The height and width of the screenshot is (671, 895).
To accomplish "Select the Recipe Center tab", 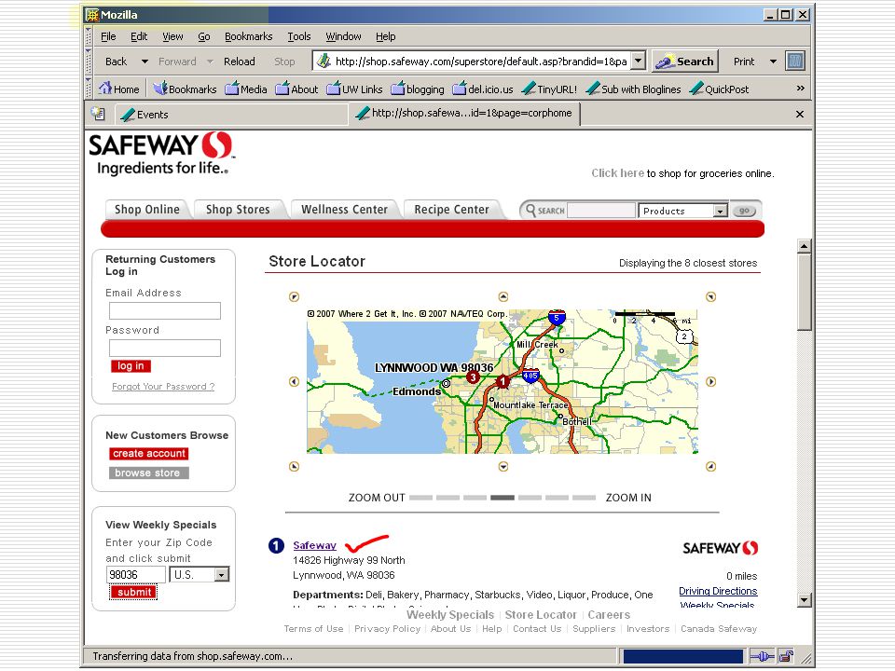I will click(451, 210).
